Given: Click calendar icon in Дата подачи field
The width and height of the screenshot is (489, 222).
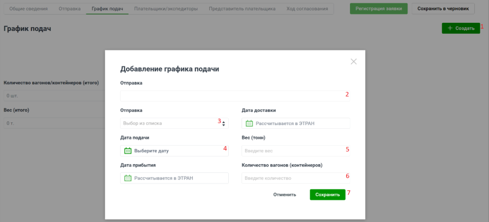Looking at the screenshot, I should coord(128,151).
